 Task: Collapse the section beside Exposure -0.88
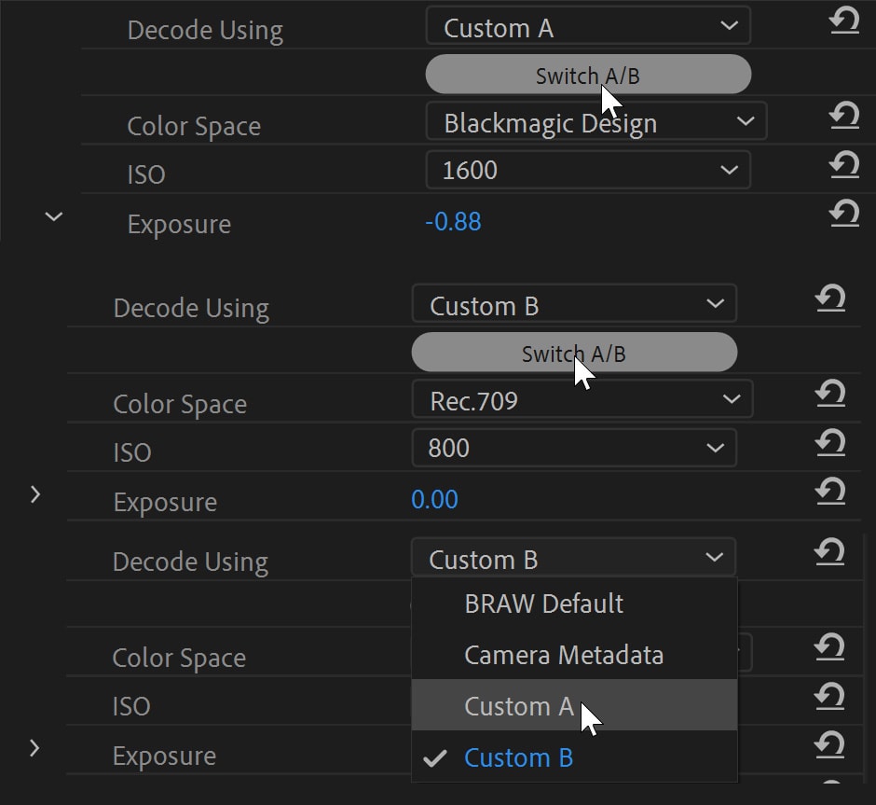tap(54, 216)
